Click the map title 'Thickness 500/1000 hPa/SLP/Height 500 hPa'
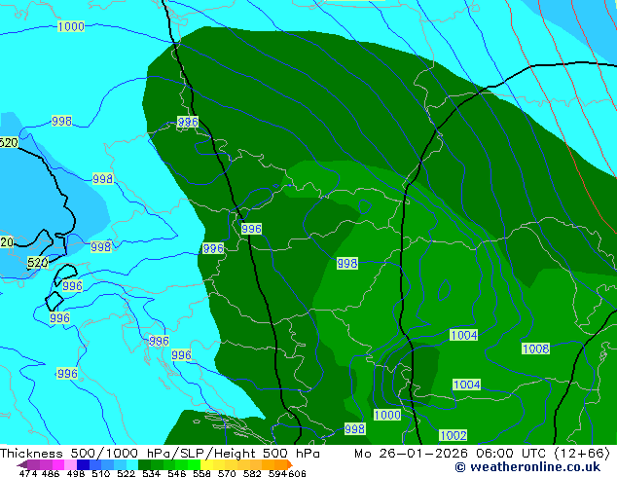Viewport: 617px width, 477px height. pos(160,454)
